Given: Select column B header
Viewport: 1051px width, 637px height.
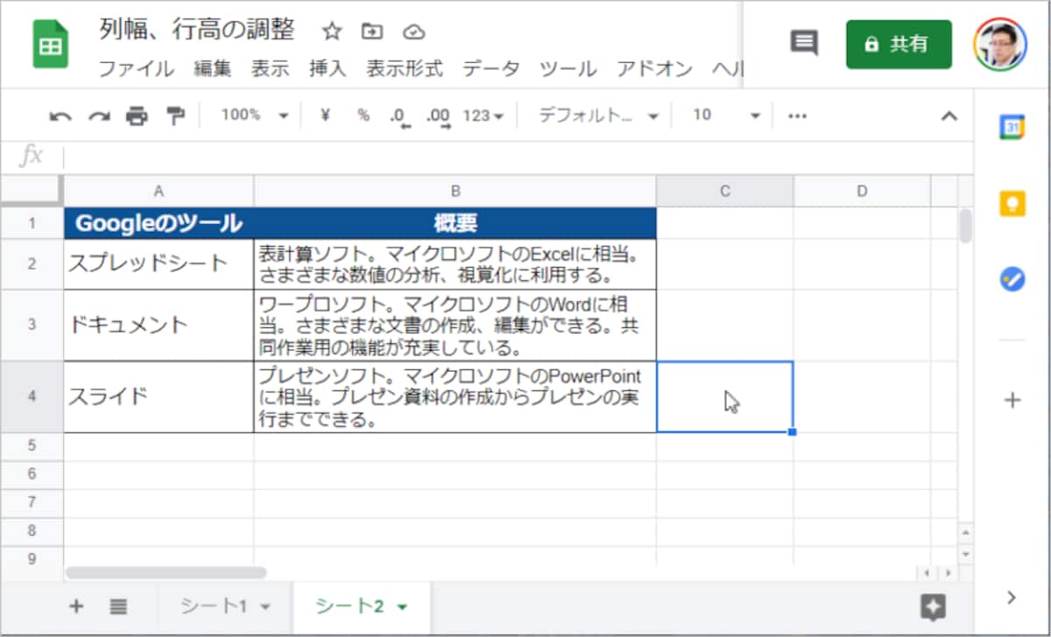Looking at the screenshot, I should tap(455, 191).
